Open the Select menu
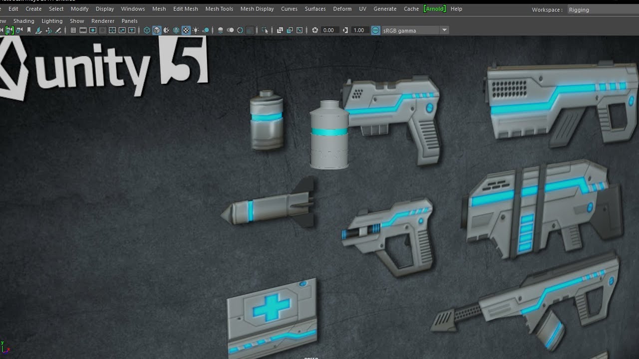The image size is (639, 359). pos(56,9)
